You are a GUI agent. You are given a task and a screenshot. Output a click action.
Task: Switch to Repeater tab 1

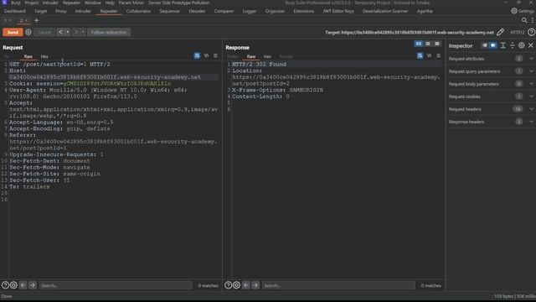[x=5, y=20]
